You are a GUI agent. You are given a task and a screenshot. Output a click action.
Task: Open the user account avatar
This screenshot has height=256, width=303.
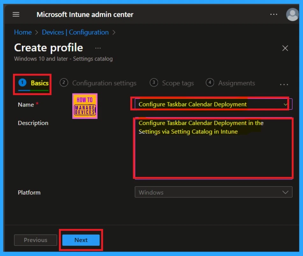click(292, 14)
